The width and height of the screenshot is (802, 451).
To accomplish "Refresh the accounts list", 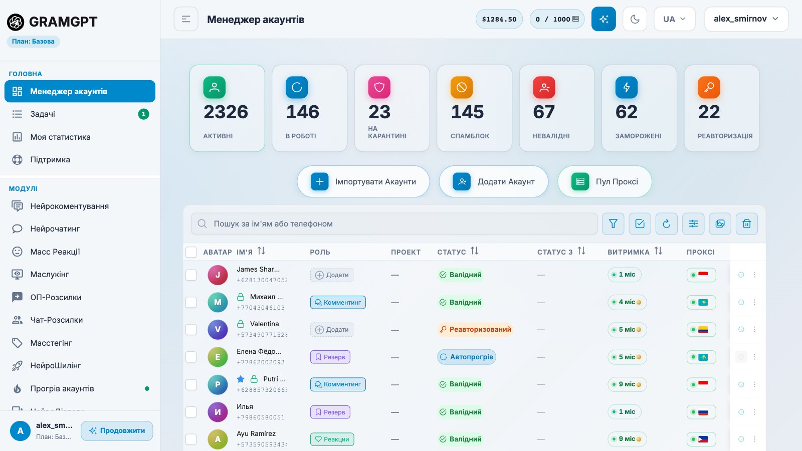I will pos(667,223).
